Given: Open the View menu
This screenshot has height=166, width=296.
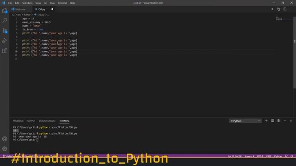Looking at the screenshot, I should (x=38, y=3).
